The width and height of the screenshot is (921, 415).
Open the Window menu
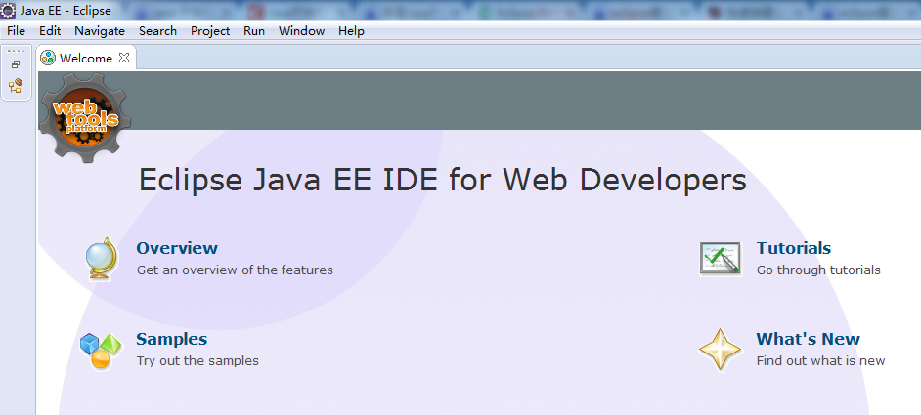point(301,31)
